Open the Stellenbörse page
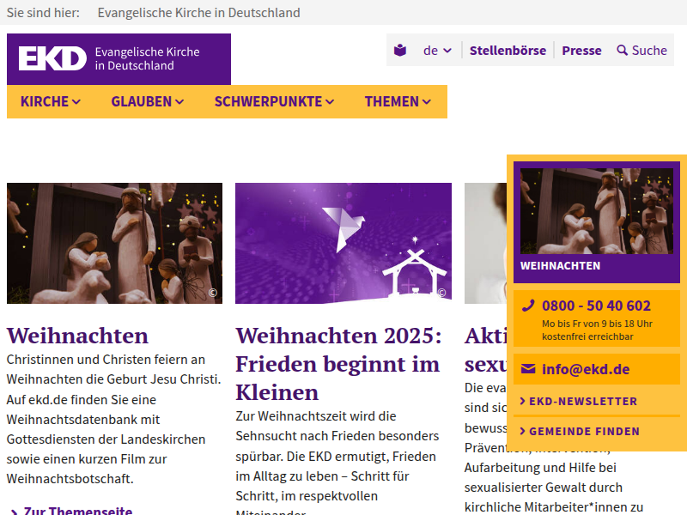This screenshot has height=515, width=687. 507,51
